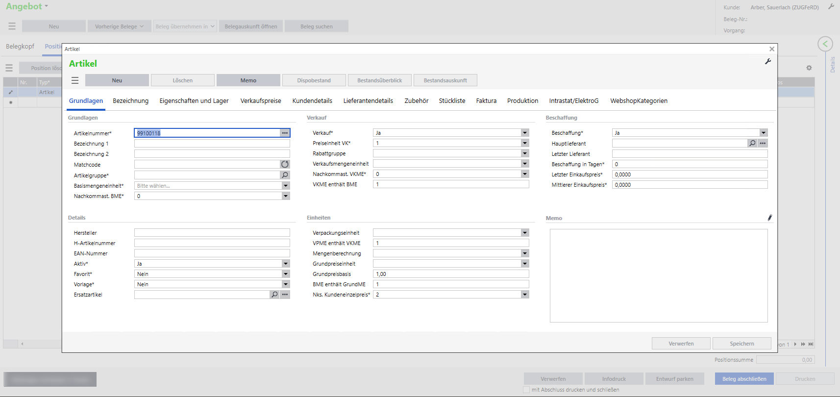840x397 pixels.
Task: Open the Ersatzartikel ellipsis lookup
Action: [x=285, y=295]
